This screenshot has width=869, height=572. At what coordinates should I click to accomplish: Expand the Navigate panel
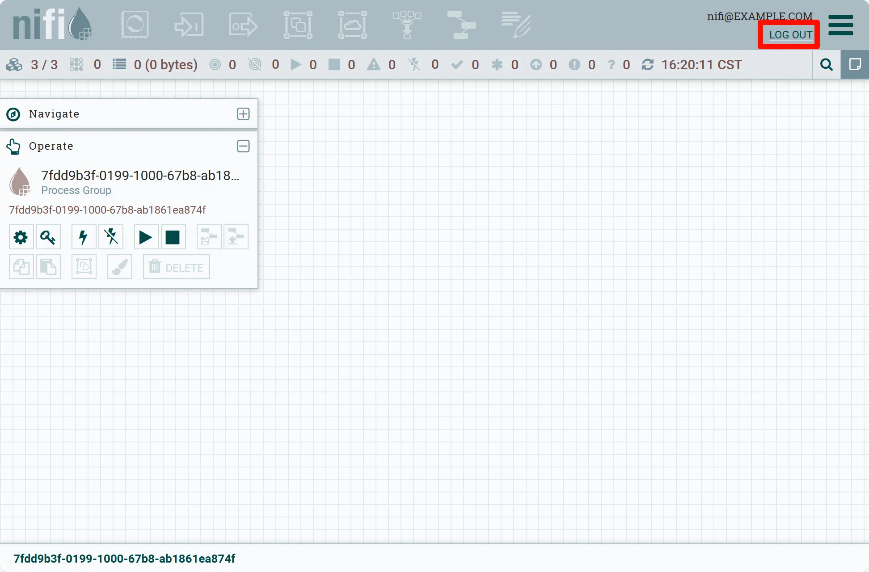coord(243,114)
